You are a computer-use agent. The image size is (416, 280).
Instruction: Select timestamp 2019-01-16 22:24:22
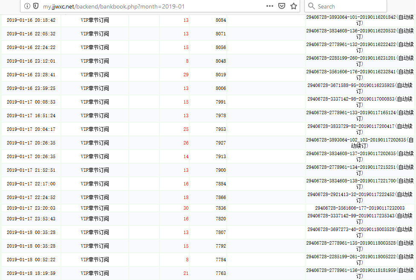[31, 47]
